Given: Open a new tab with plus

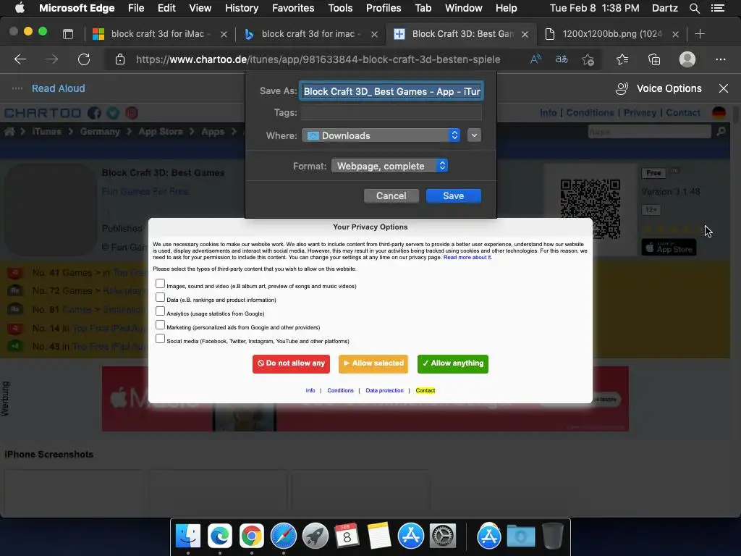Looking at the screenshot, I should coord(700,33).
